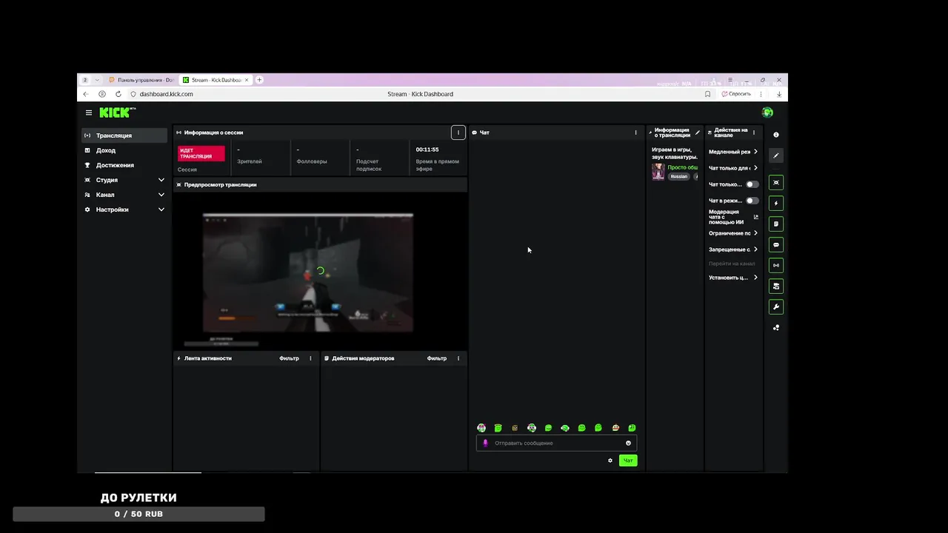This screenshot has width=948, height=533.
Task: Click the Russian language tag
Action: (678, 176)
